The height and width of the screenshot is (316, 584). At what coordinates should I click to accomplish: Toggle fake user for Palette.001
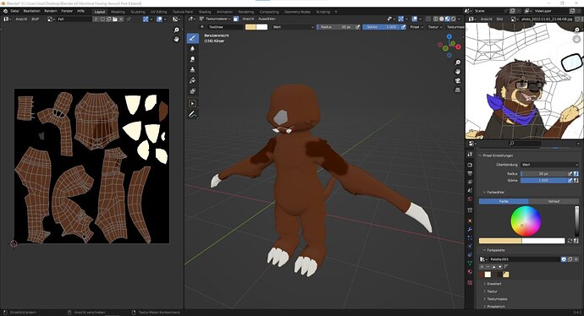tap(564, 259)
